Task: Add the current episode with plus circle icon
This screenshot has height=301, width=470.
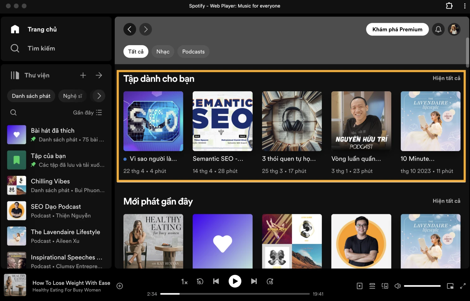Action: [x=120, y=286]
